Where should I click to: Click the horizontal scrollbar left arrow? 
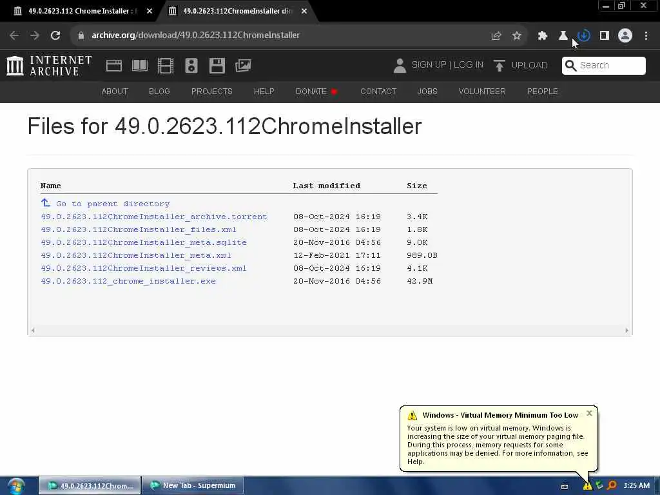click(33, 331)
